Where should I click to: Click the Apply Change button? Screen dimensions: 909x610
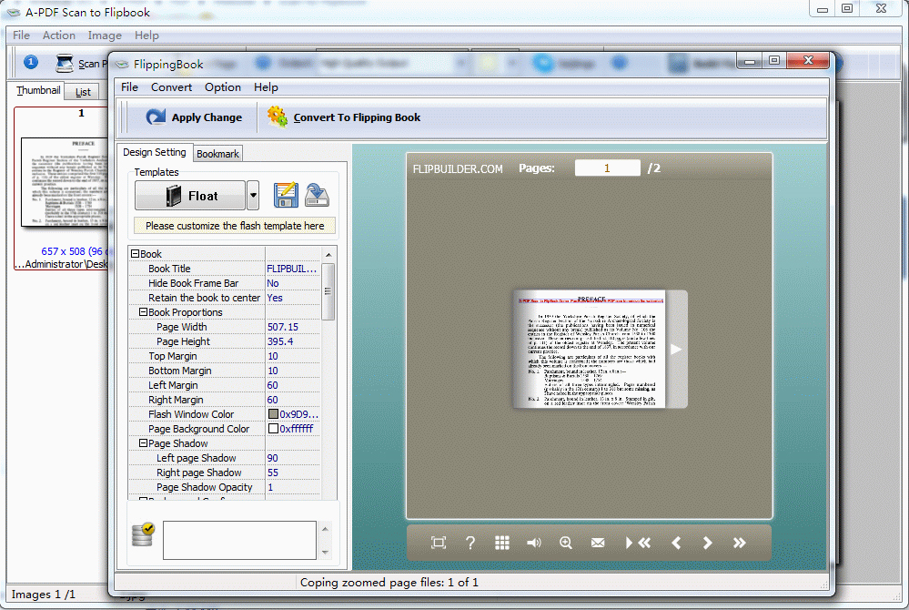194,117
